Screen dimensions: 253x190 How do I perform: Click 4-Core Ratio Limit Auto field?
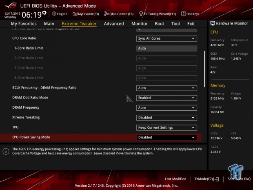(166, 78)
